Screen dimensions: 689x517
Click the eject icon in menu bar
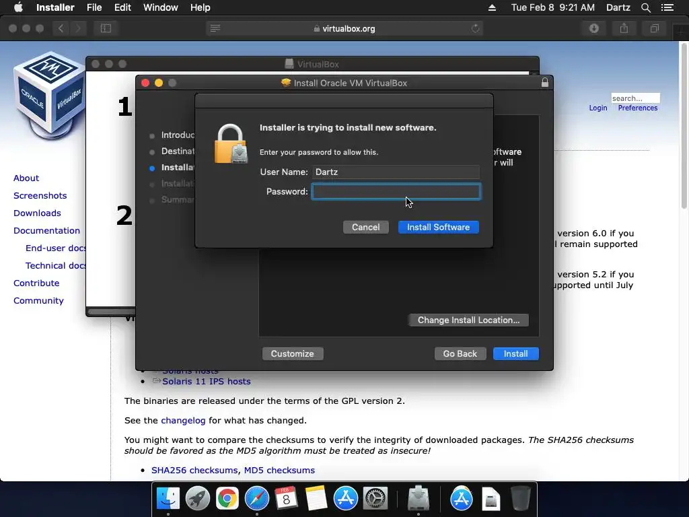[492, 7]
